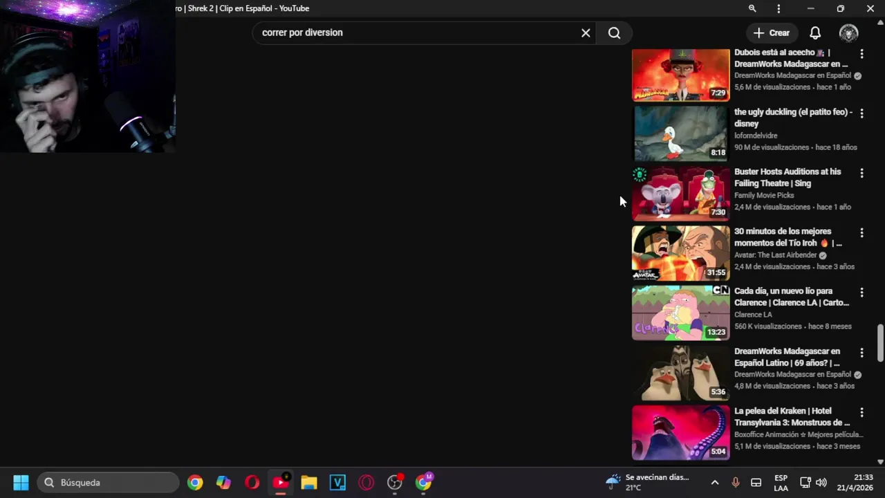Click channel name 'lofomdelvidre'
Image resolution: width=885 pixels, height=498 pixels.
click(756, 136)
